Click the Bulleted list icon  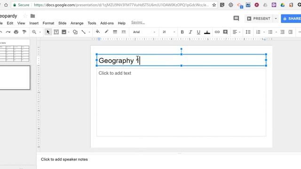(270, 32)
